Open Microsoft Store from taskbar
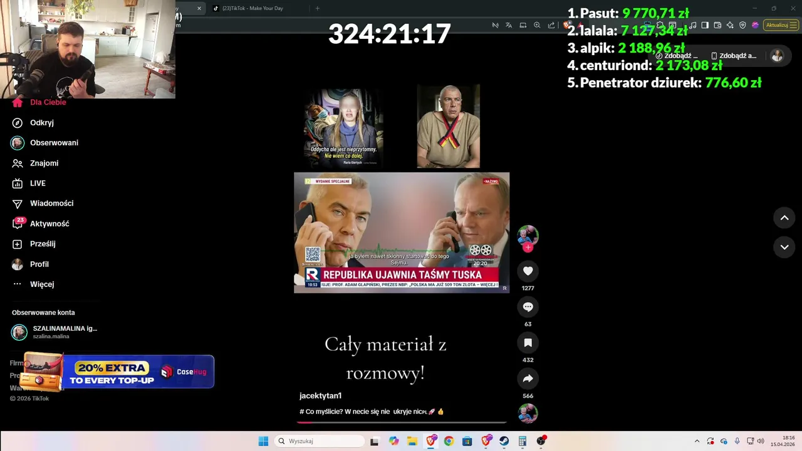Image resolution: width=802 pixels, height=451 pixels. coord(467,441)
